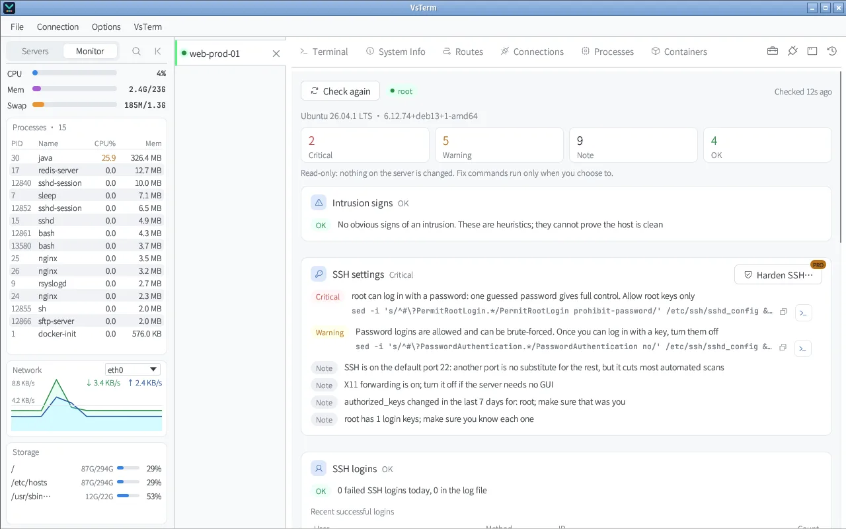Viewport: 846px width, 529px height.
Task: Show the Processes tab
Action: click(607, 52)
